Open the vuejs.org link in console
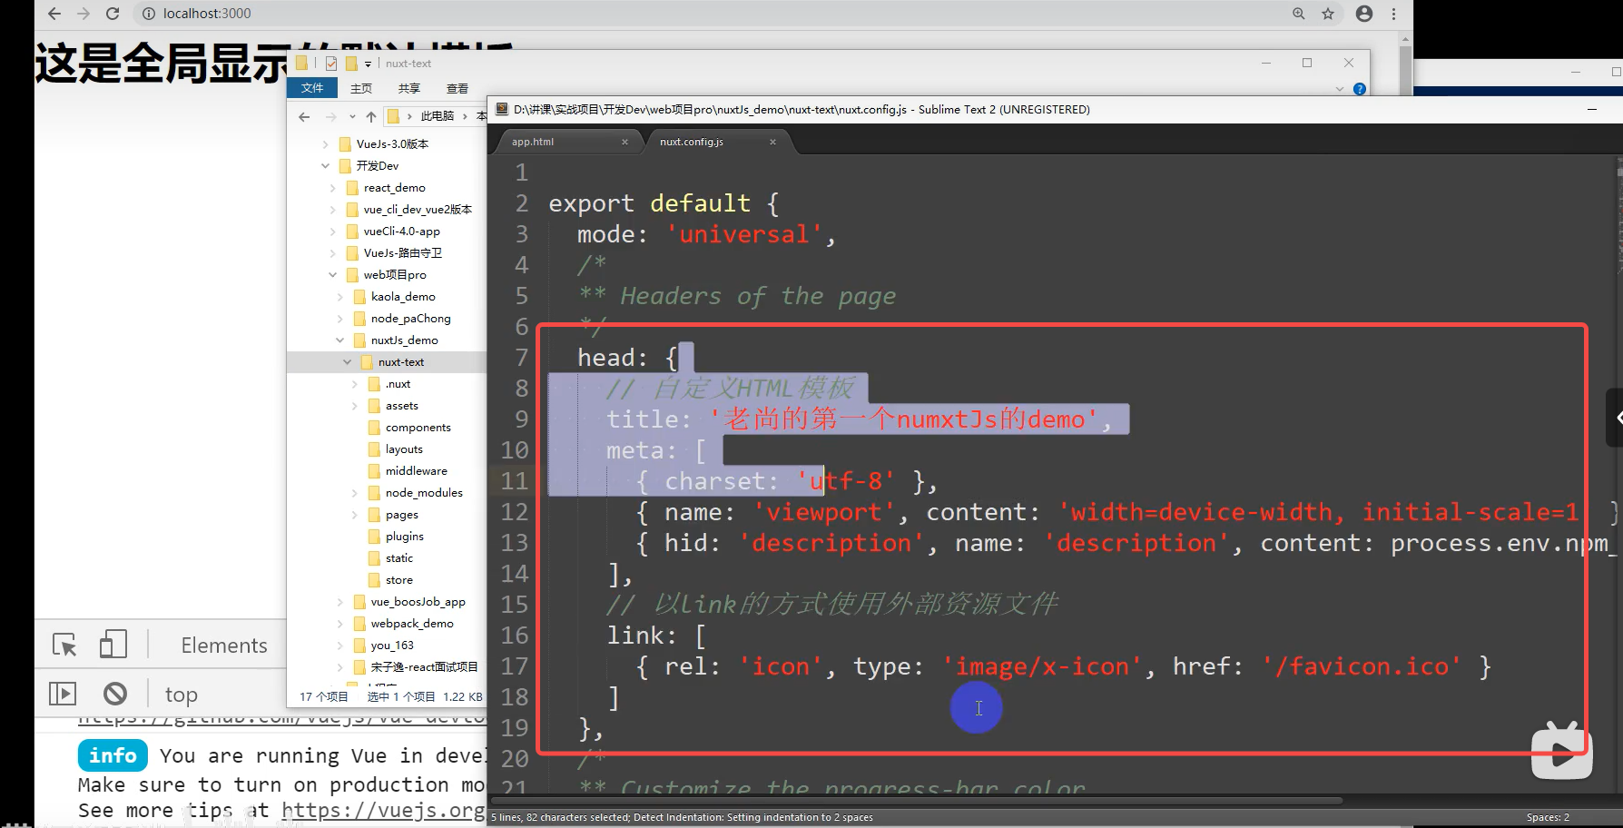 (x=383, y=810)
